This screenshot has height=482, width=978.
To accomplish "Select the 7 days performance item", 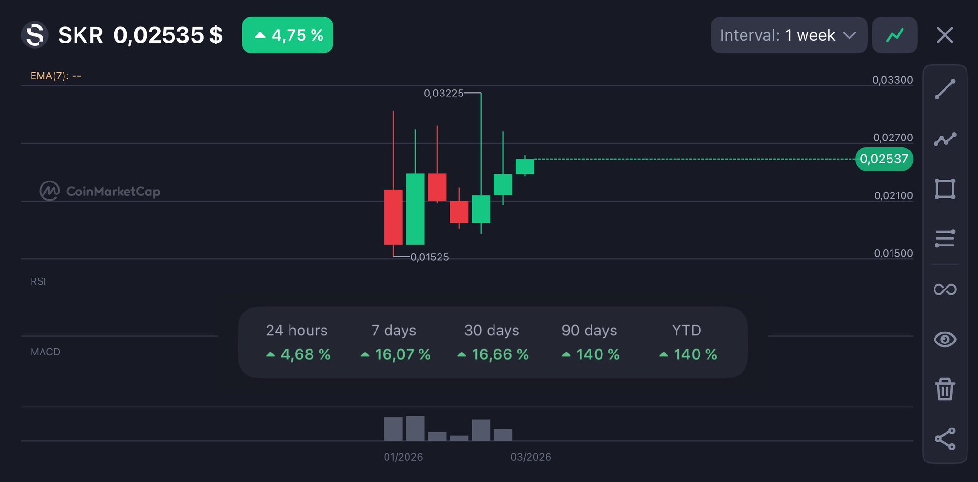I will coord(395,342).
